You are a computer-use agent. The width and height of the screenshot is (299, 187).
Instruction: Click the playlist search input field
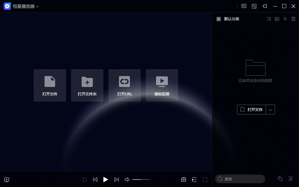240,179
